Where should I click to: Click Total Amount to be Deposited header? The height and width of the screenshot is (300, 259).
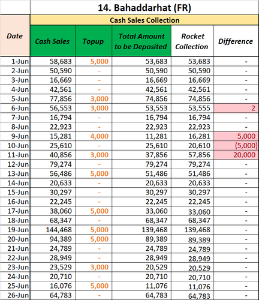141,41
